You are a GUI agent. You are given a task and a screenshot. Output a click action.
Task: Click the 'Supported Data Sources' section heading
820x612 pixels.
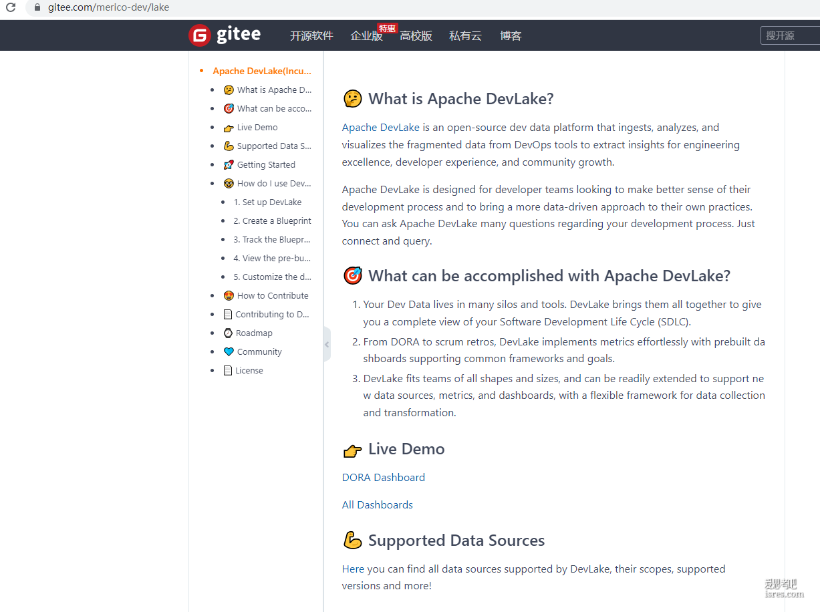pos(456,541)
